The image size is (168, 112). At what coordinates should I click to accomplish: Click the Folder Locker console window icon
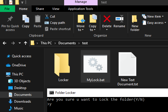[52, 93]
